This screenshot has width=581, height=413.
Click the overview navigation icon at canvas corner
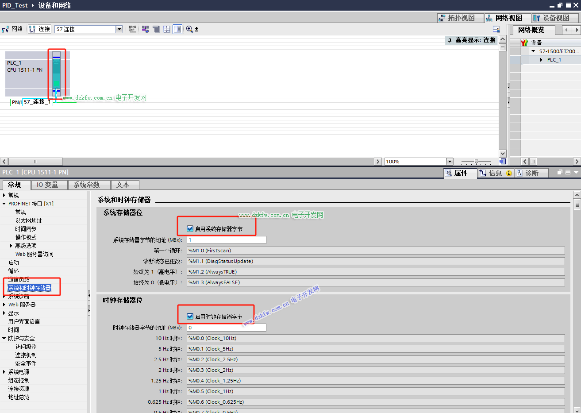tap(503, 162)
